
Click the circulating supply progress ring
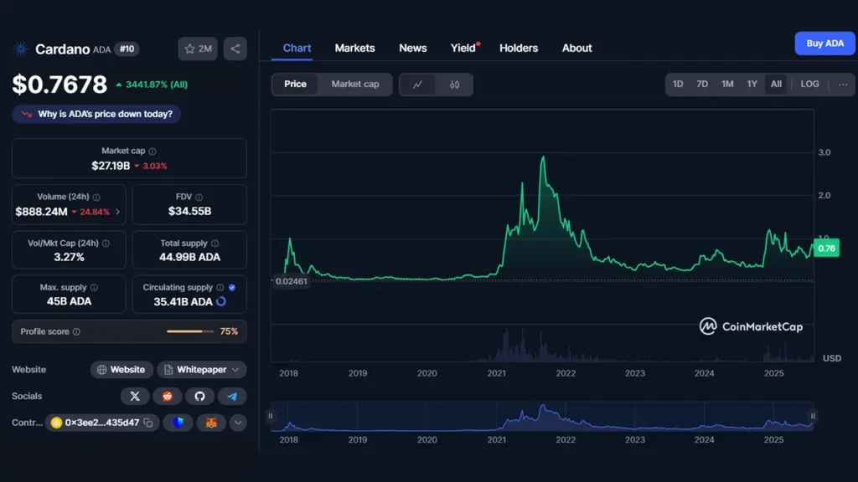pos(221,301)
